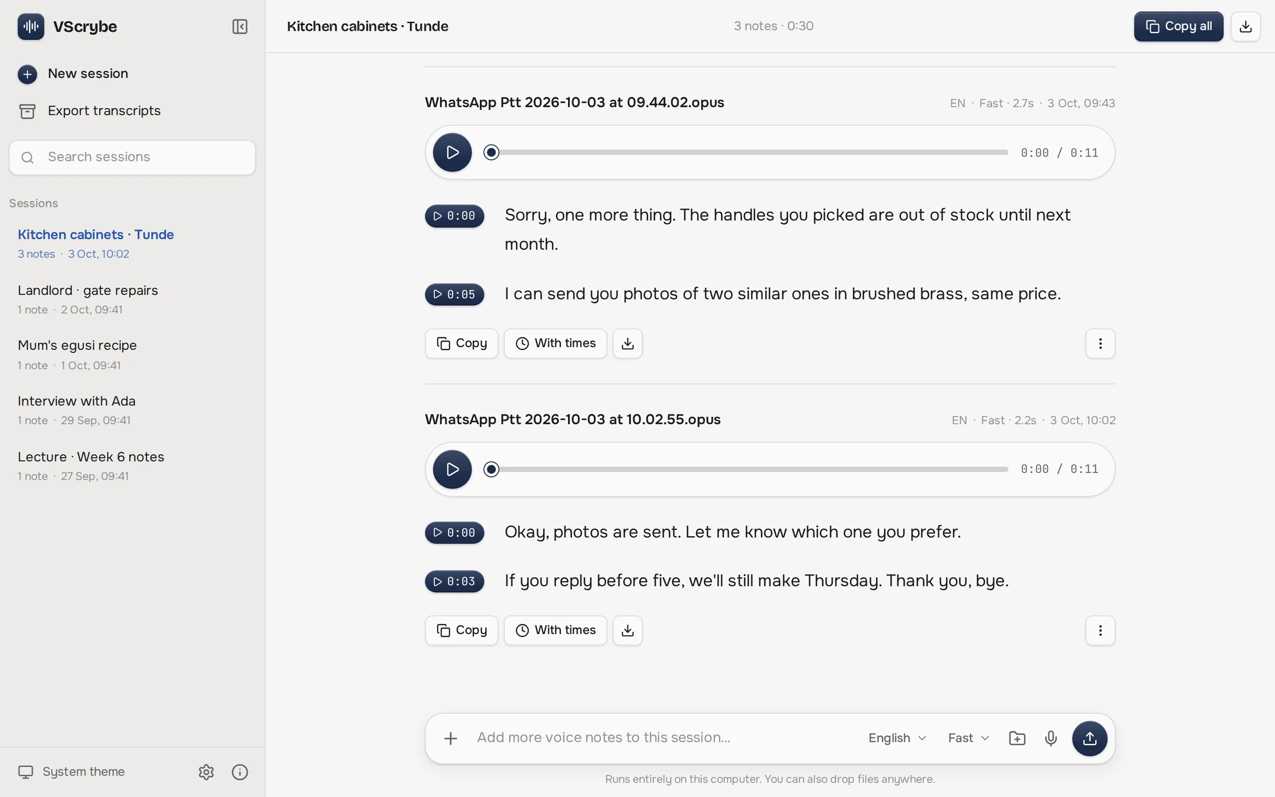
Task: Play the 09.44.02 voice note
Action: click(x=452, y=153)
